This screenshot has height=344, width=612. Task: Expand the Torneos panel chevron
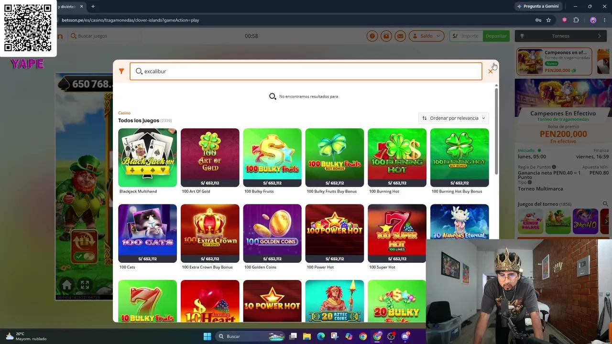600,36
